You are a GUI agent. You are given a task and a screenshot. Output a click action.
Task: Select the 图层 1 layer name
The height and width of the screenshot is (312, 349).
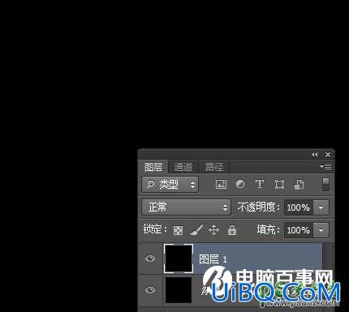tap(213, 259)
